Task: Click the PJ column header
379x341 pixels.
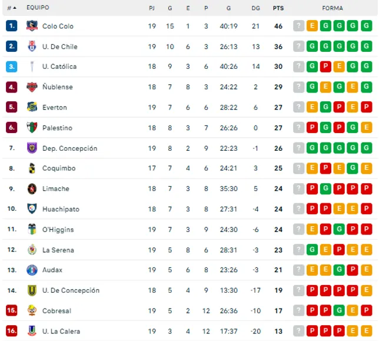Action: click(x=152, y=8)
